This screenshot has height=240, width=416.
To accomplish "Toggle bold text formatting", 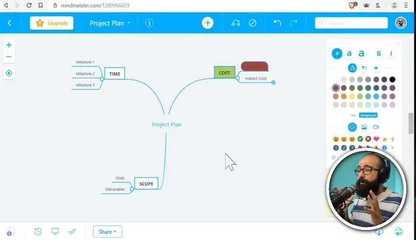I will pyautogui.click(x=379, y=53).
